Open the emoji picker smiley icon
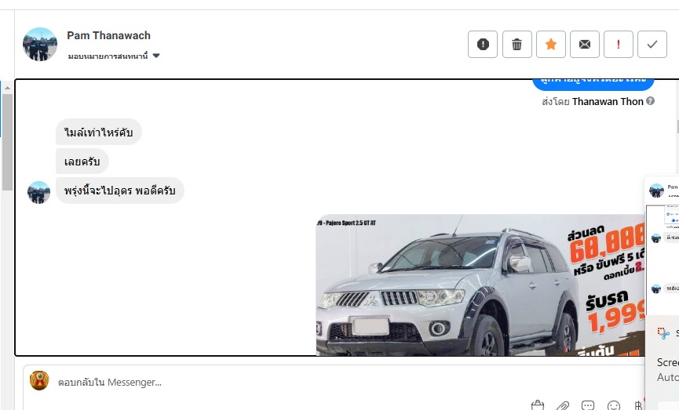The height and width of the screenshot is (410, 679). tap(614, 405)
